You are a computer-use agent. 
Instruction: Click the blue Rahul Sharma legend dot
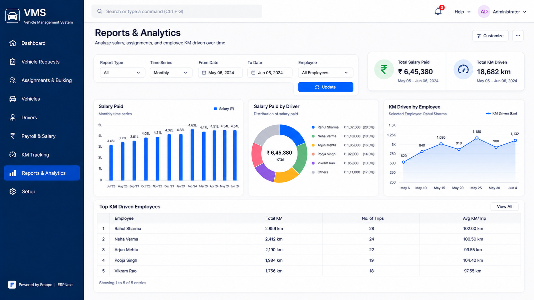[313, 127]
